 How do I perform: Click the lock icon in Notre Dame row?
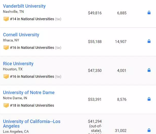[149, 99]
